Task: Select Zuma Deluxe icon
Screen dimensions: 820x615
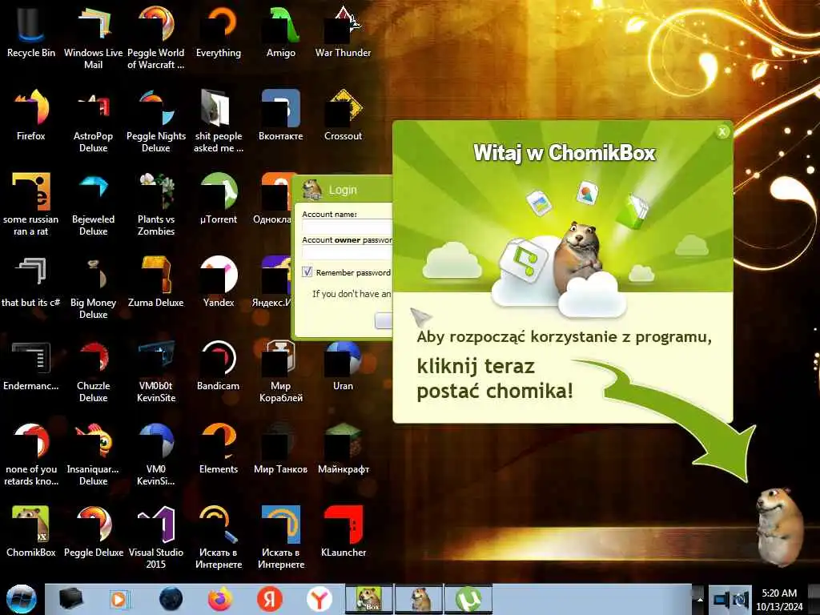Action: (156, 281)
